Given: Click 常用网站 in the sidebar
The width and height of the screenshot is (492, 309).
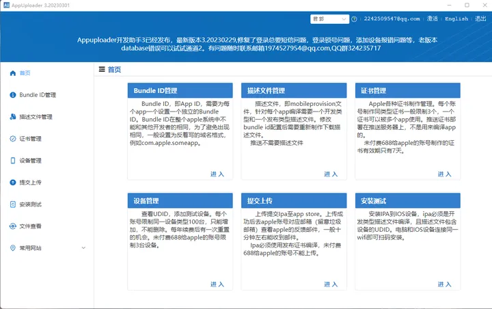Looking at the screenshot, I should 31,247.
